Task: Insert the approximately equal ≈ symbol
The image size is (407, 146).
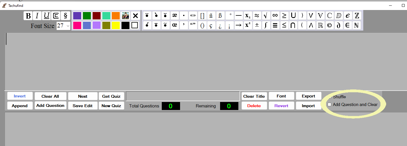Action: coord(257,15)
